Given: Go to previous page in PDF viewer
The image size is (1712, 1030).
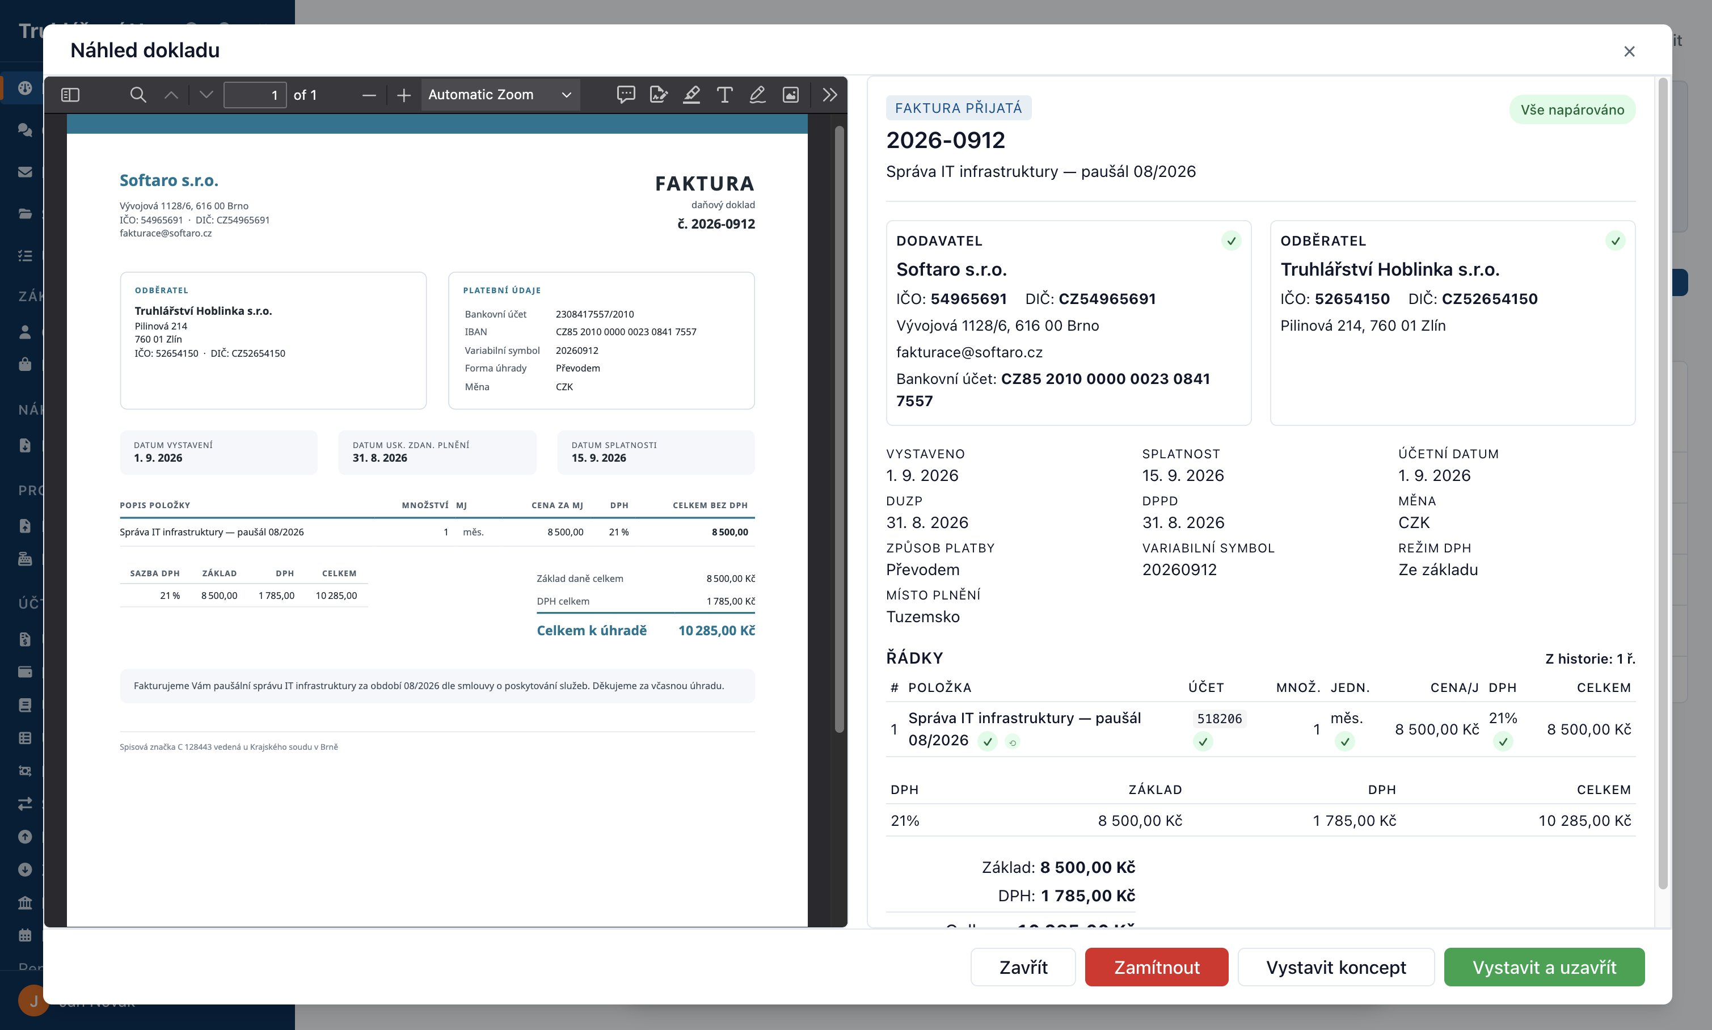Looking at the screenshot, I should click(171, 94).
